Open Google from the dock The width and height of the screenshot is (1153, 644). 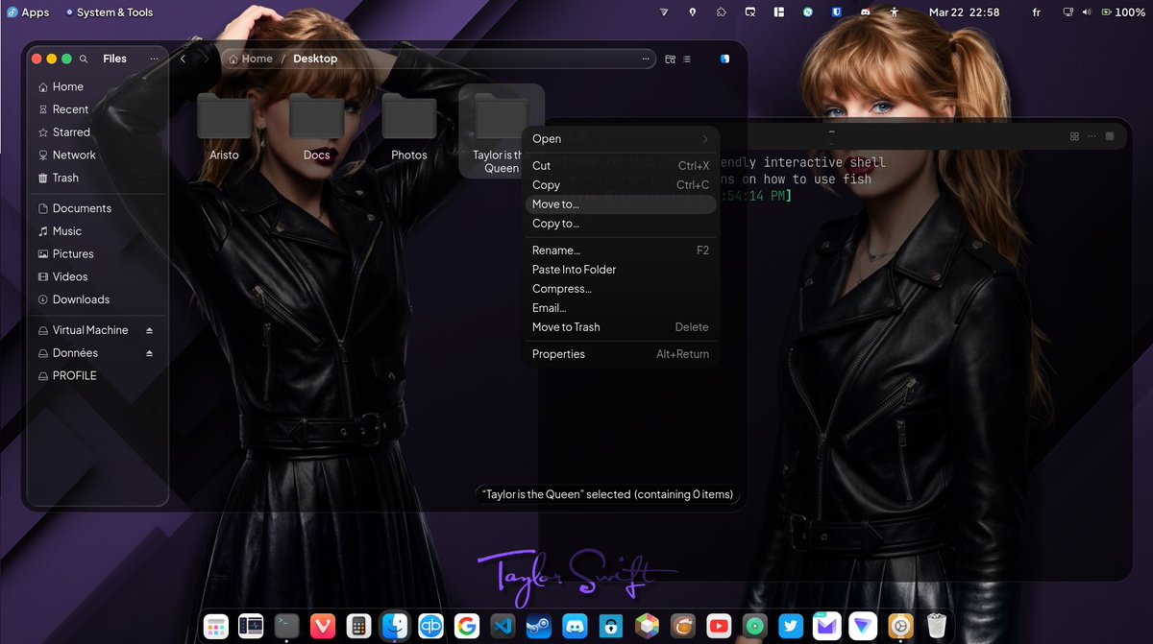(x=467, y=626)
